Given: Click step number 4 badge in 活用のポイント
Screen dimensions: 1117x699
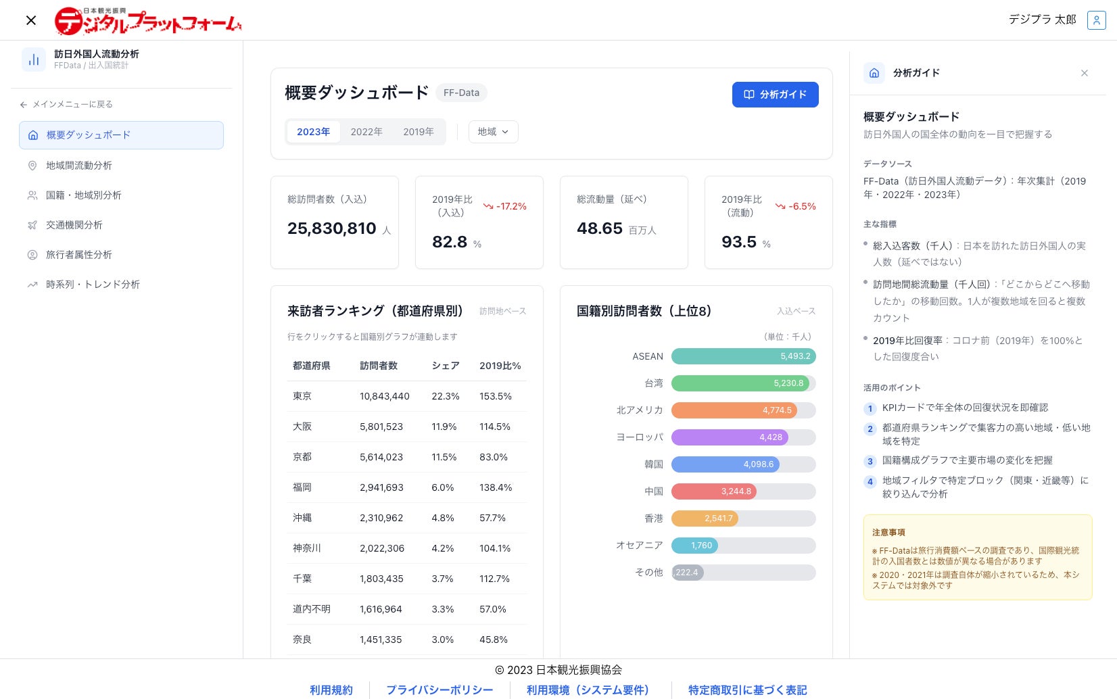Looking at the screenshot, I should [870, 481].
